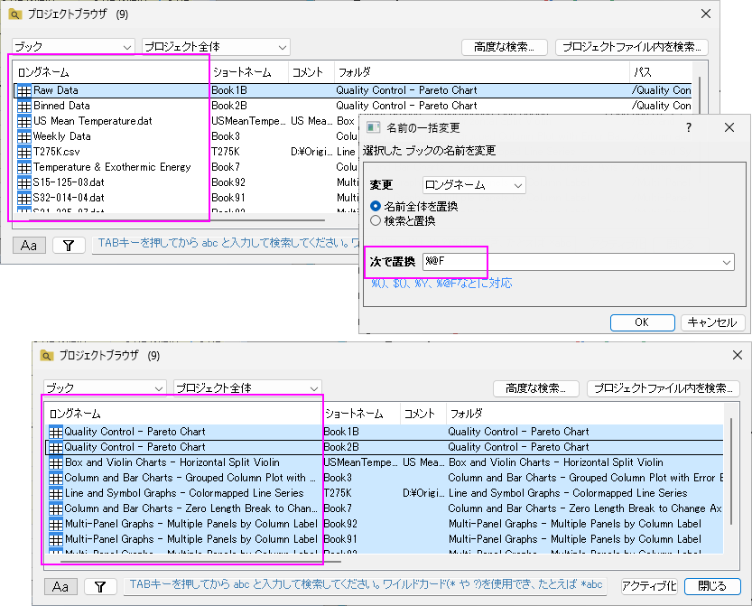Screen dimensions: 752x606
Task: Sort by パス header in top browser
Action: (x=661, y=72)
